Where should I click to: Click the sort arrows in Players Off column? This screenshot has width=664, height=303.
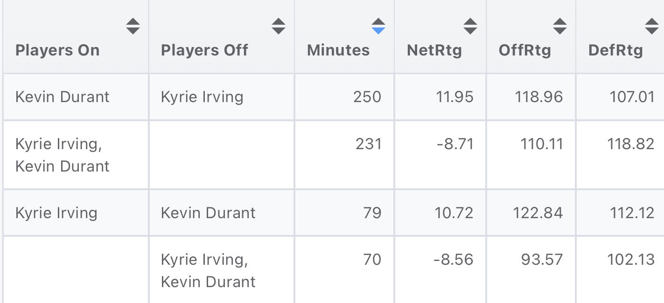[279, 26]
